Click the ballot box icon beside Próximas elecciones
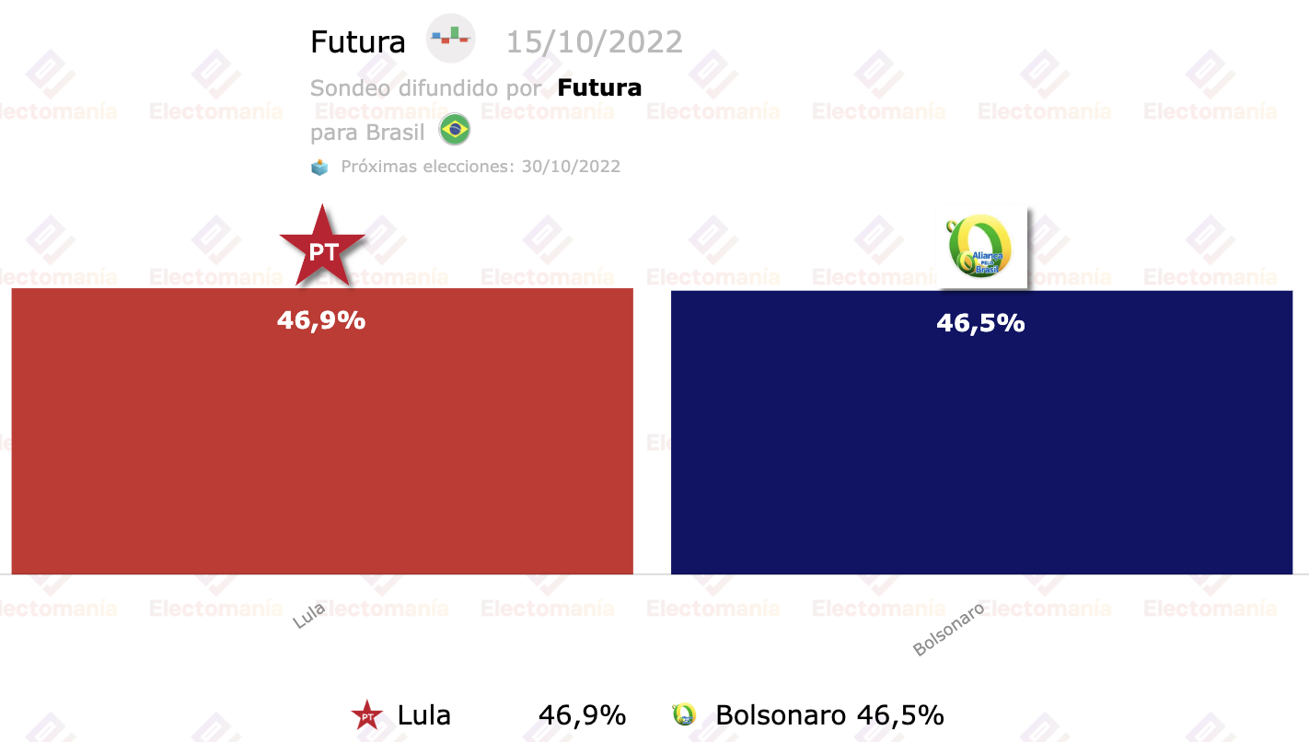Viewport: 1309px width, 742px height. tap(319, 168)
